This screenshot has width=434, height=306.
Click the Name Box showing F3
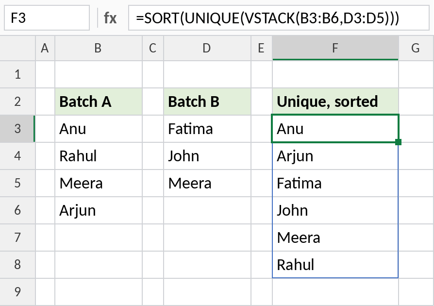47,17
